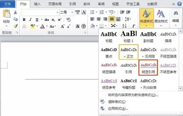The image size is (183, 116).
Task: Open the Bullets dropdown arrow
Action: coord(97,12)
